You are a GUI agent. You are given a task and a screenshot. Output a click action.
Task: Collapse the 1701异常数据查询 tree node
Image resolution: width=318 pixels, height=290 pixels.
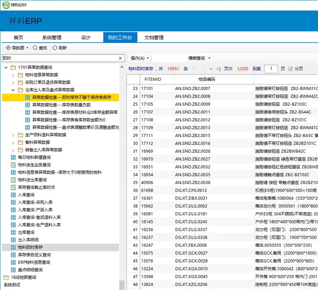[6, 68]
